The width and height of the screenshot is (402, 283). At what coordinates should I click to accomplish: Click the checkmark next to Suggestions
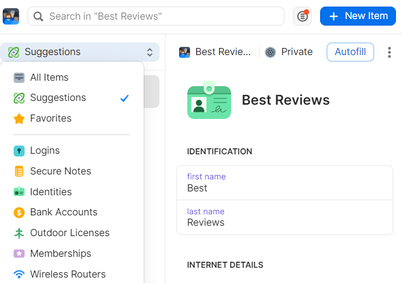pyautogui.click(x=125, y=98)
